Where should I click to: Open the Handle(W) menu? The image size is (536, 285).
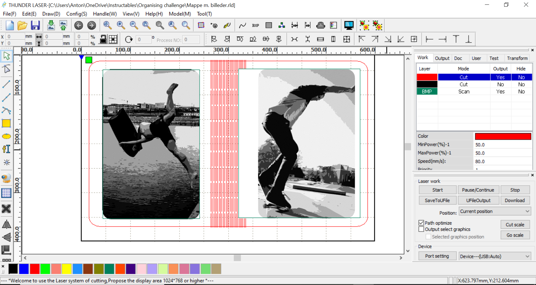[x=105, y=14]
